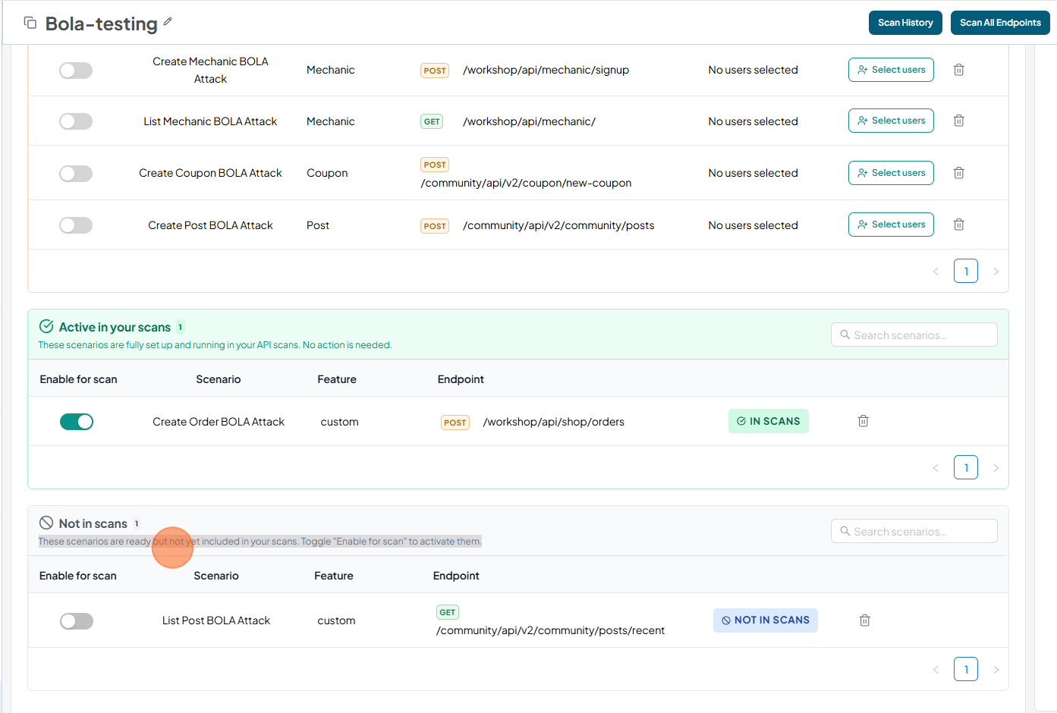Viewport: 1057px width, 713px height.
Task: Click the pencil edit icon next to Bola-testing
Action: tap(168, 22)
